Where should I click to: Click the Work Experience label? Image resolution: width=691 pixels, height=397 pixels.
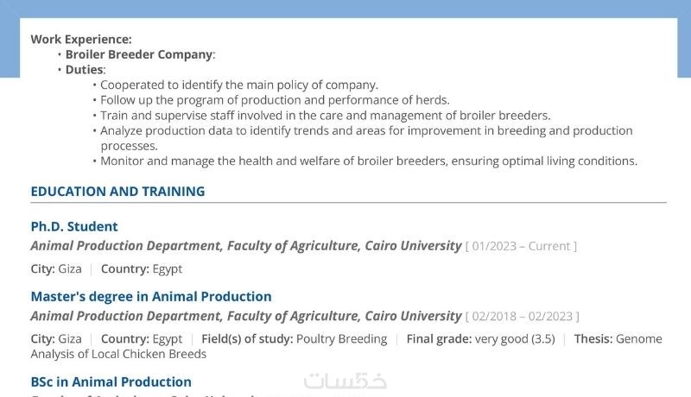click(x=81, y=39)
